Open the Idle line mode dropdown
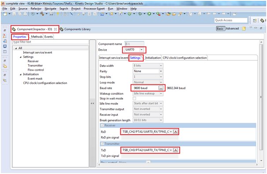This screenshot has width=267, height=174. pos(161,104)
